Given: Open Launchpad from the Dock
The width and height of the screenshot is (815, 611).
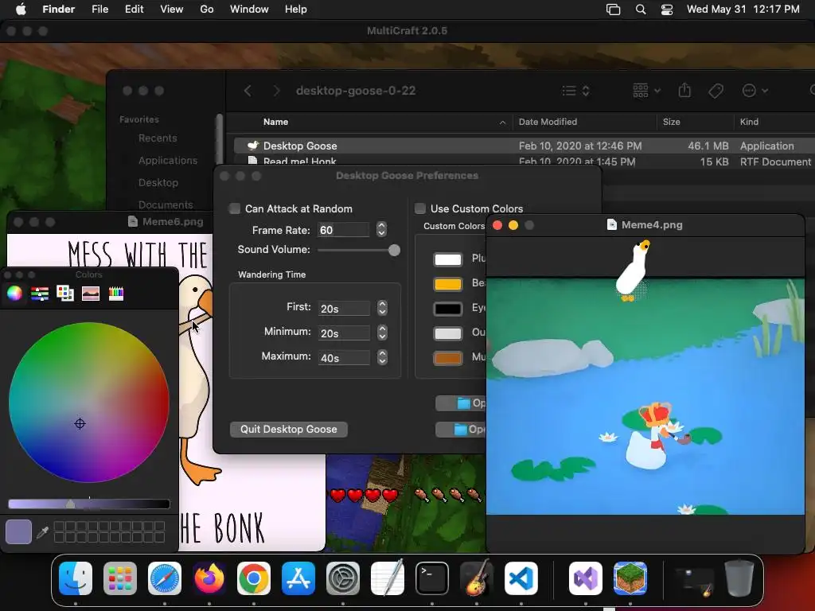Looking at the screenshot, I should [x=120, y=578].
